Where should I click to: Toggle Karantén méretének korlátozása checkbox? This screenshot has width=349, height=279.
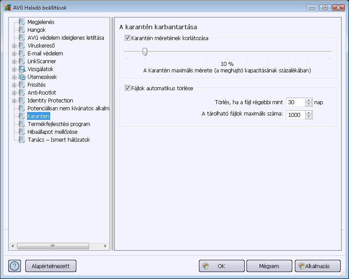click(x=127, y=38)
